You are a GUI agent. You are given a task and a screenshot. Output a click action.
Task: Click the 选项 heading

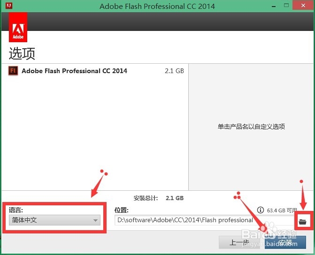pyautogui.click(x=22, y=53)
